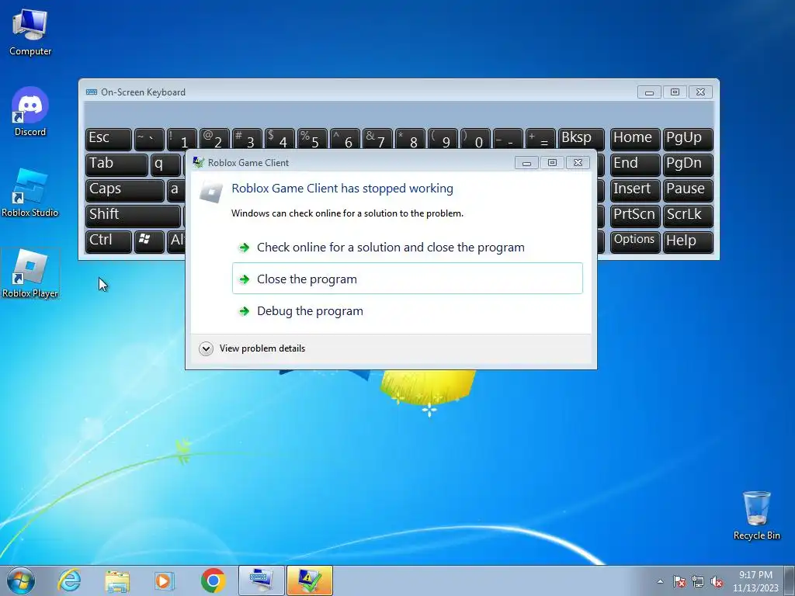The height and width of the screenshot is (596, 795).
Task: Tap the equals key on On-Screen Keyboard
Action: click(540, 139)
